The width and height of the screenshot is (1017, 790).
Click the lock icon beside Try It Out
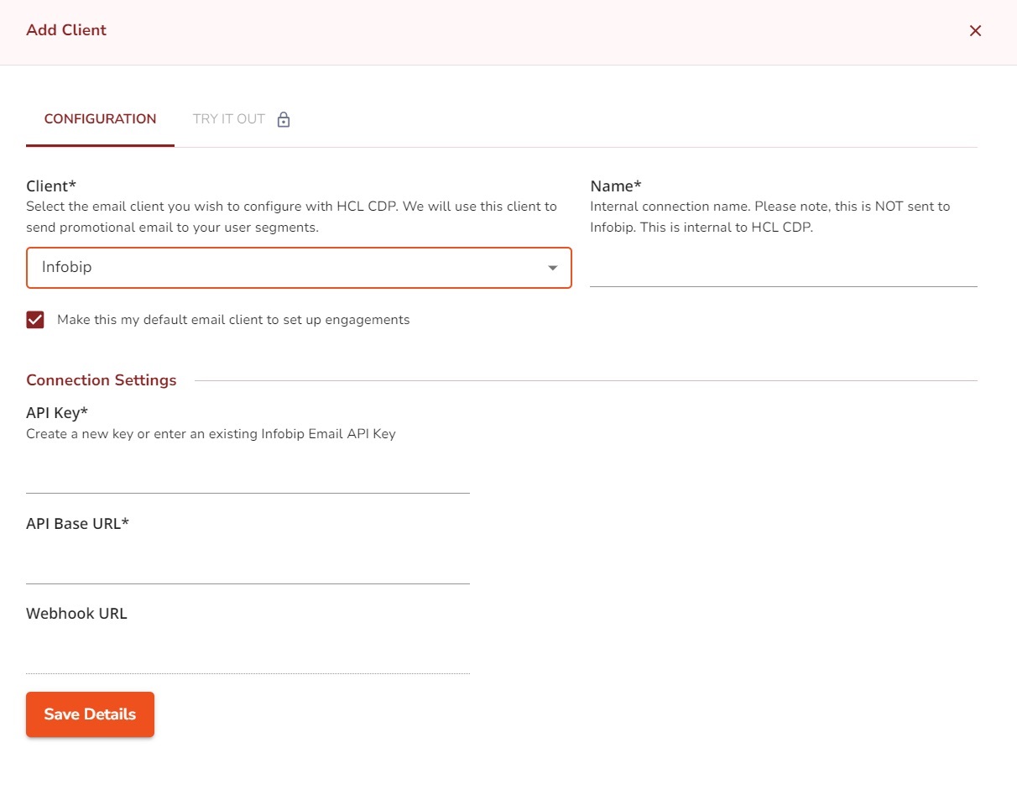point(284,119)
